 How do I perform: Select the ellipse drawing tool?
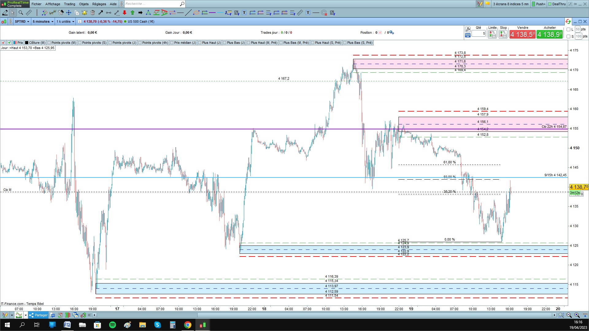point(196,13)
